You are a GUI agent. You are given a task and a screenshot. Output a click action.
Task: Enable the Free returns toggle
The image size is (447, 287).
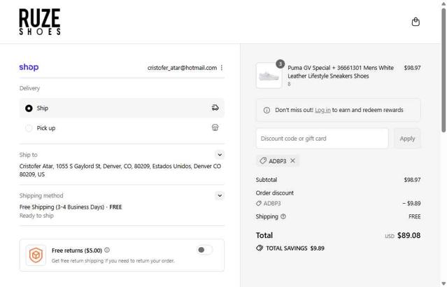(x=204, y=250)
